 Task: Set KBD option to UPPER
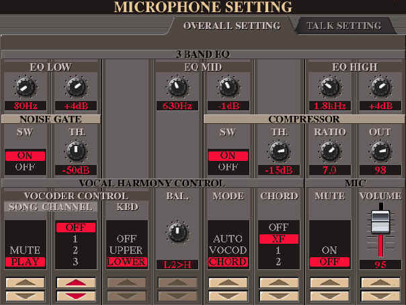tap(126, 250)
